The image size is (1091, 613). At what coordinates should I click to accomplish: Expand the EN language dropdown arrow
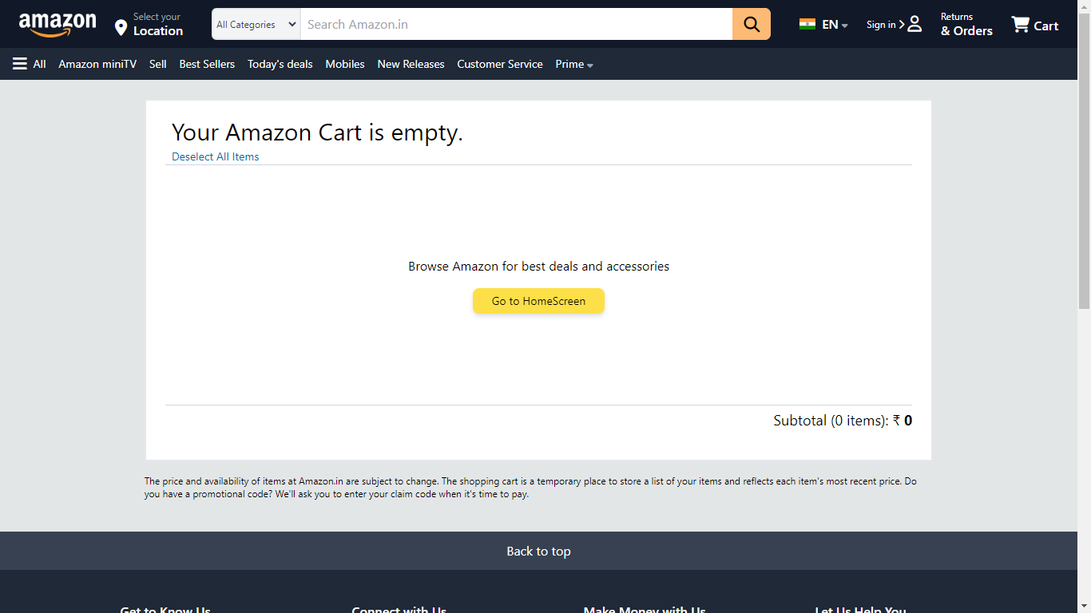tap(845, 26)
